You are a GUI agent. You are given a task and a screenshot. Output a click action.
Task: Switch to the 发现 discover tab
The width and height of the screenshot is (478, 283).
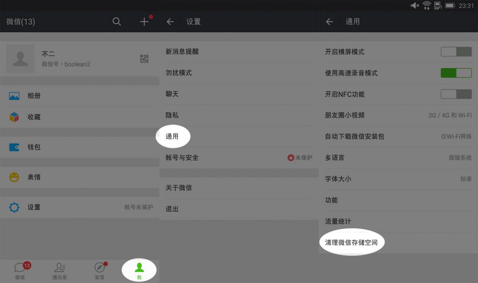click(x=100, y=270)
